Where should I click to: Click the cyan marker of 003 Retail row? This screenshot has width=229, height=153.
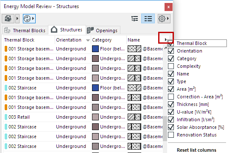(x=6, y=117)
